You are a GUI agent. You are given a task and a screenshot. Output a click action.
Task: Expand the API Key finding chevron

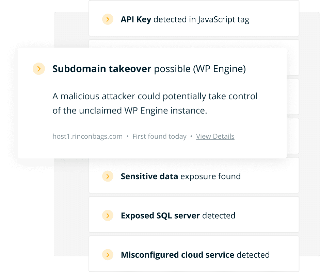pos(108,20)
